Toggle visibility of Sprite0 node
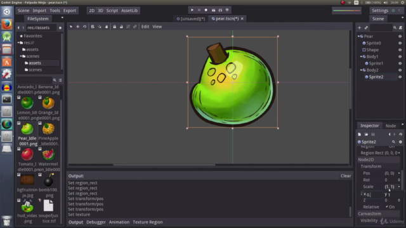The width and height of the screenshot is (406, 228). pos(400,43)
